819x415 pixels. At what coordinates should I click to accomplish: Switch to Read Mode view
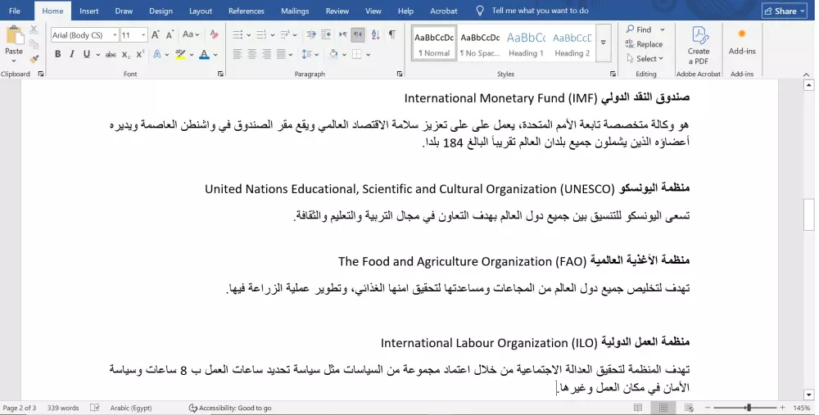tap(638, 408)
